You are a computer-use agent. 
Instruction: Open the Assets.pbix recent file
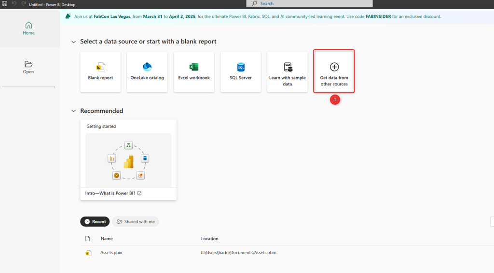pos(111,253)
